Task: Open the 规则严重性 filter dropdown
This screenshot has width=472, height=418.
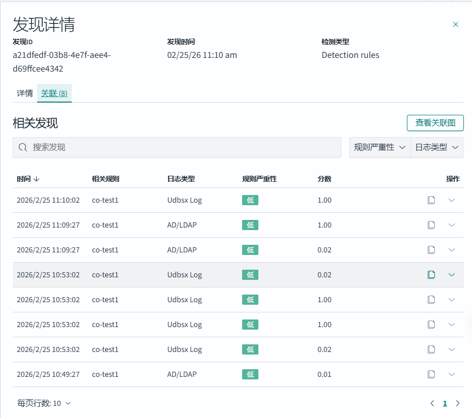Action: 379,147
